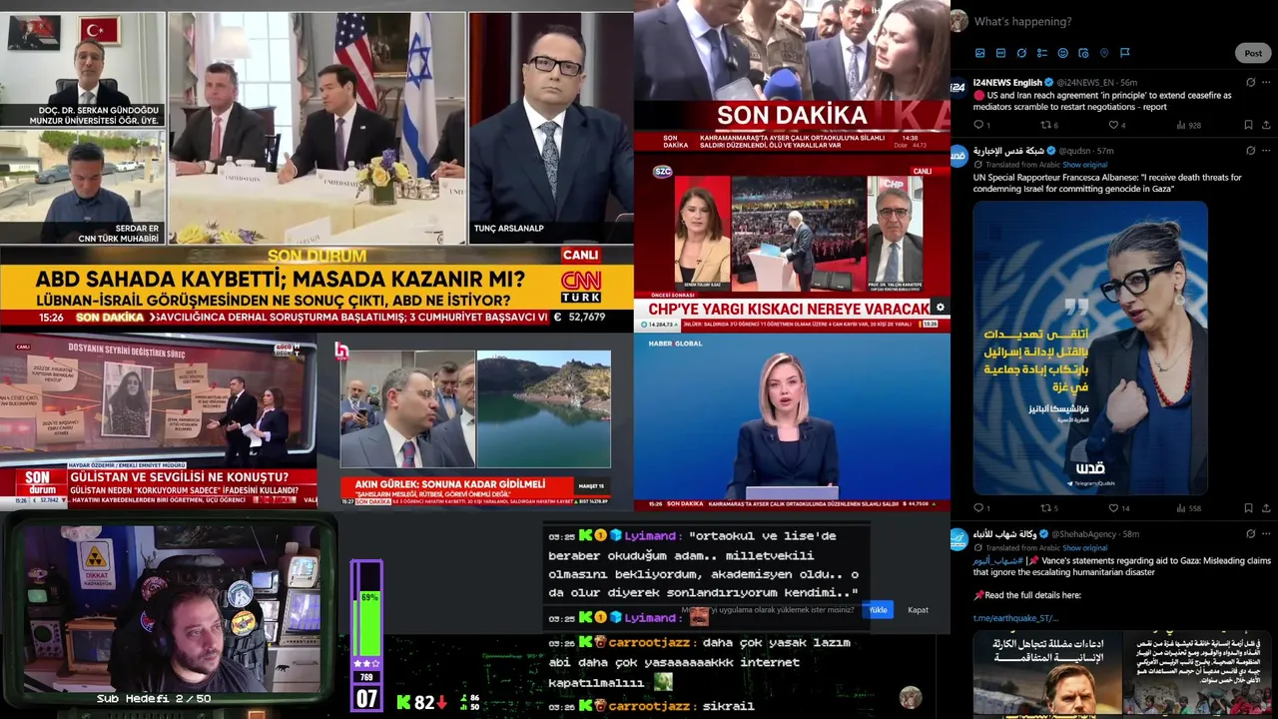
Task: Click the @qudsn handle
Action: (x=1074, y=151)
